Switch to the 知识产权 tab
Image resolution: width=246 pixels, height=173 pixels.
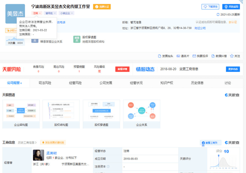166,83
